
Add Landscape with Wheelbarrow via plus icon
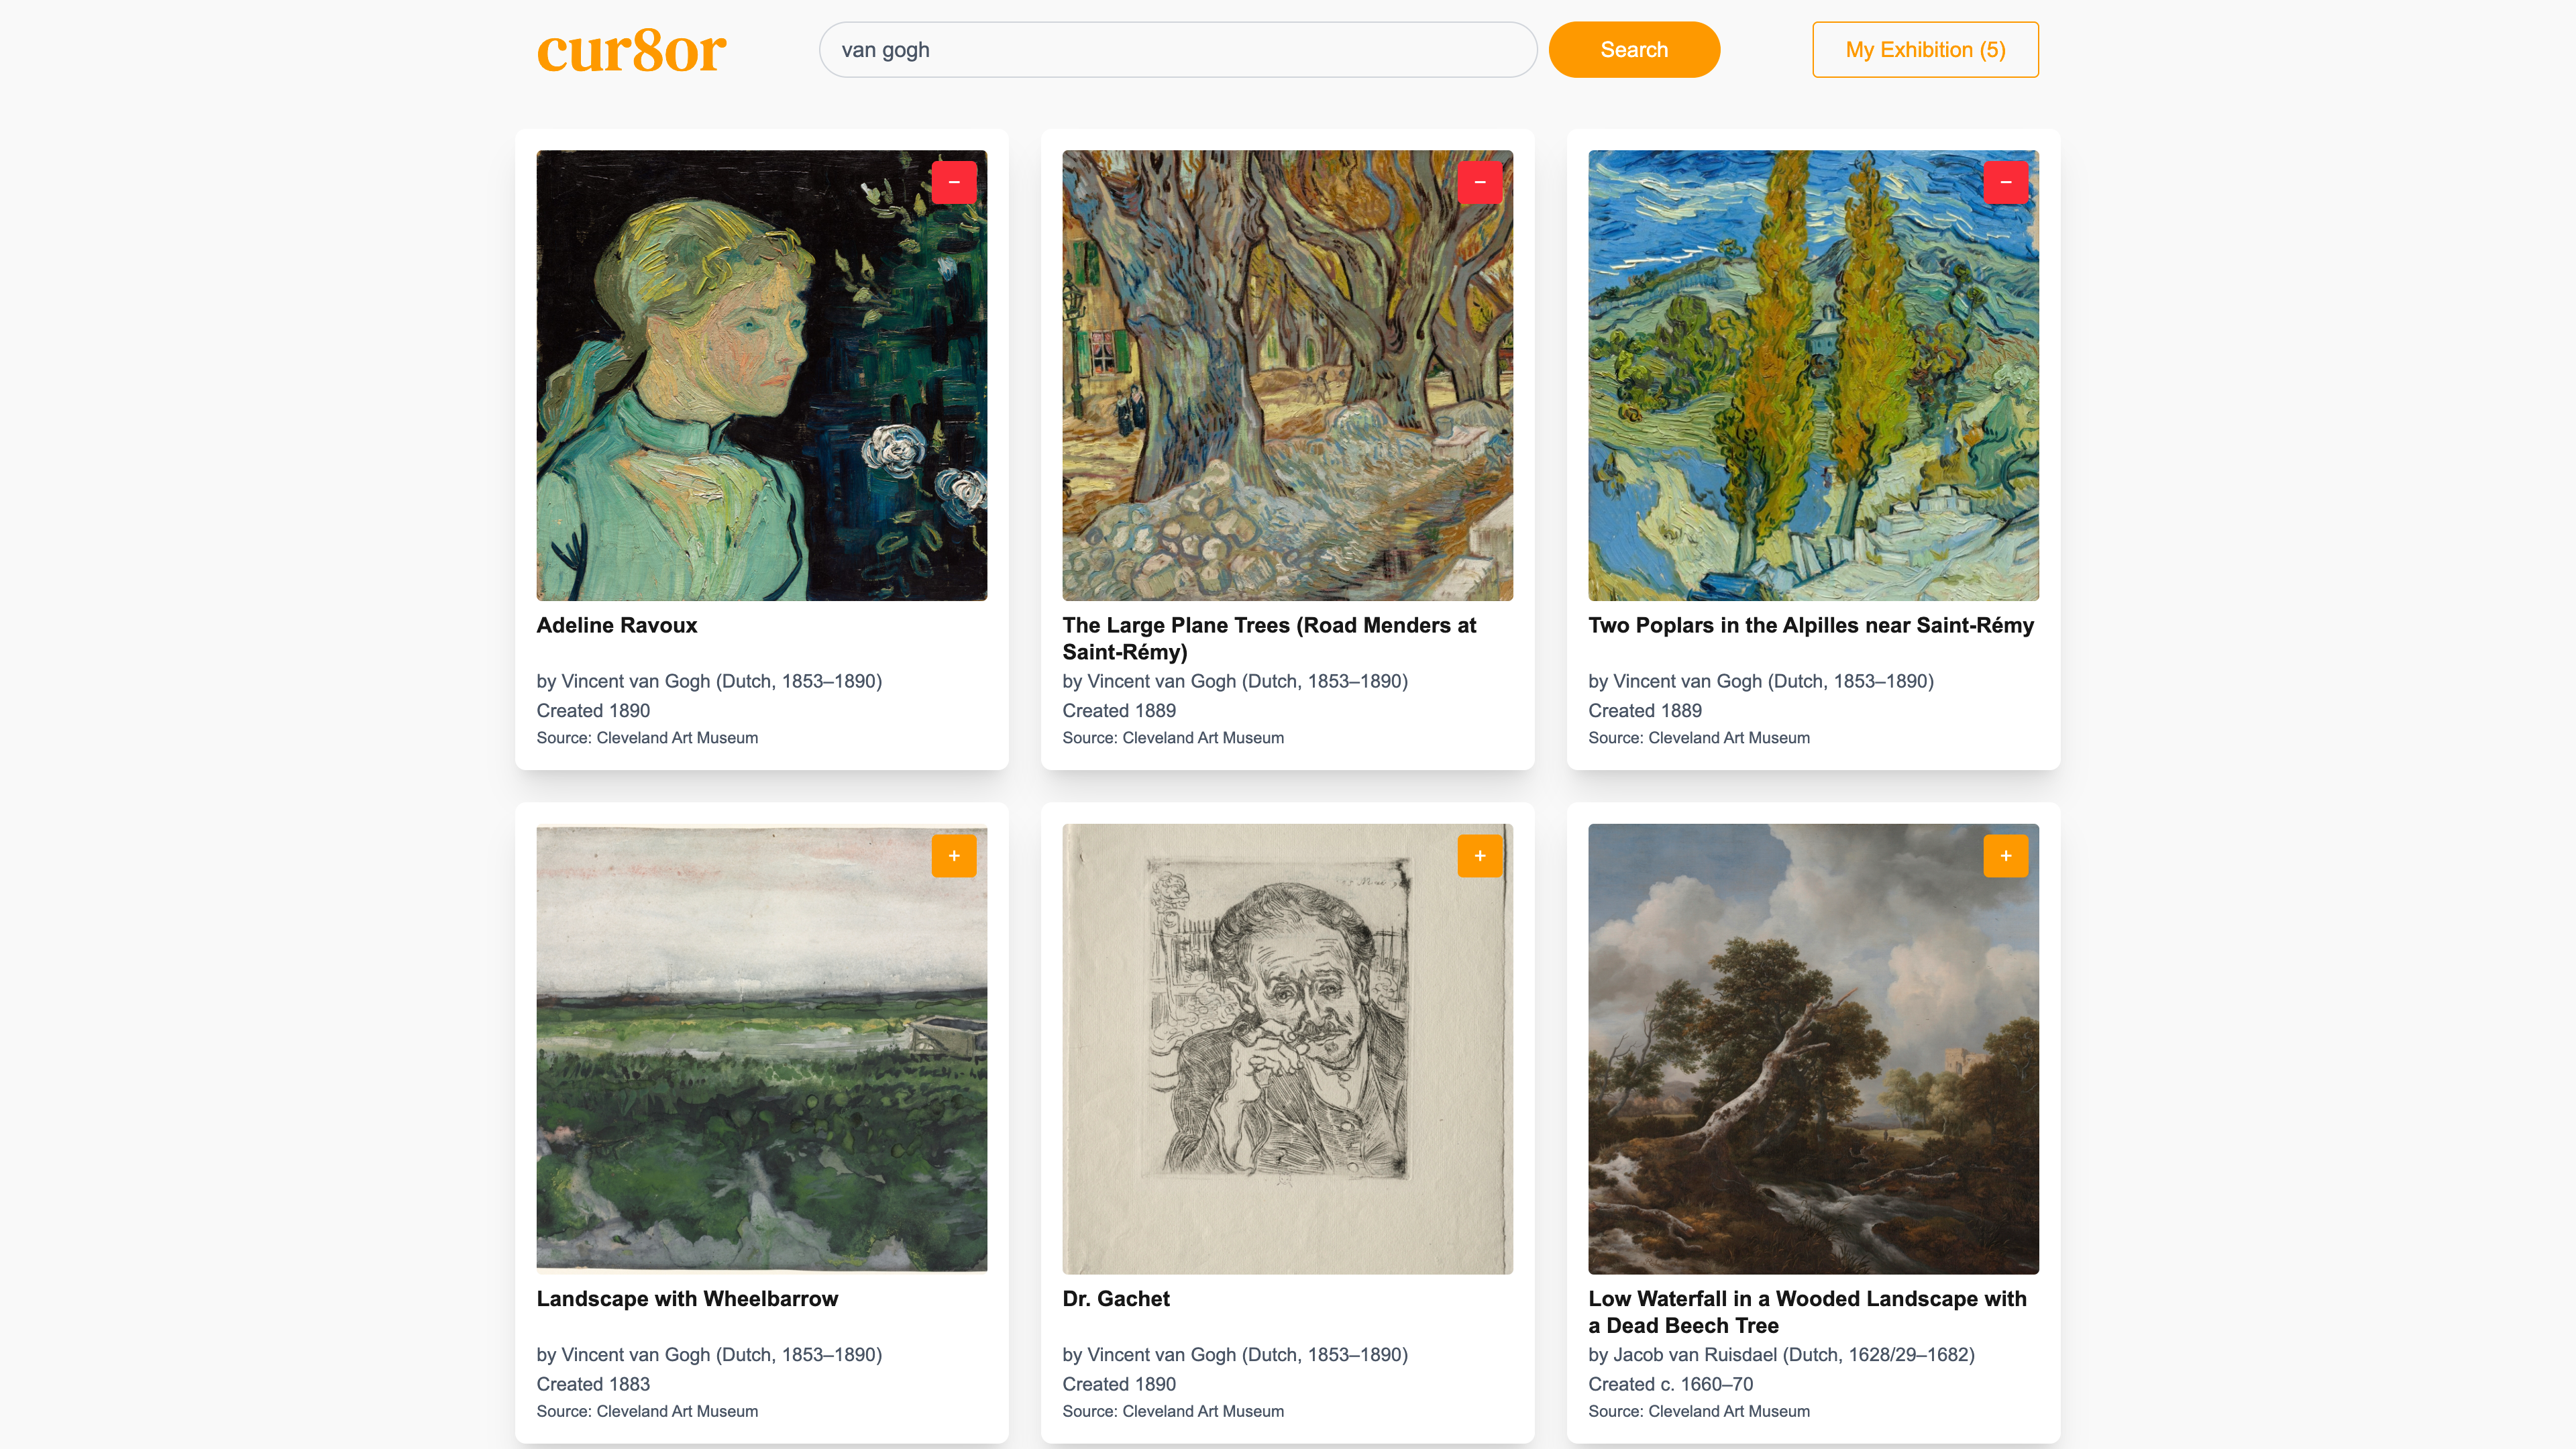click(x=954, y=856)
